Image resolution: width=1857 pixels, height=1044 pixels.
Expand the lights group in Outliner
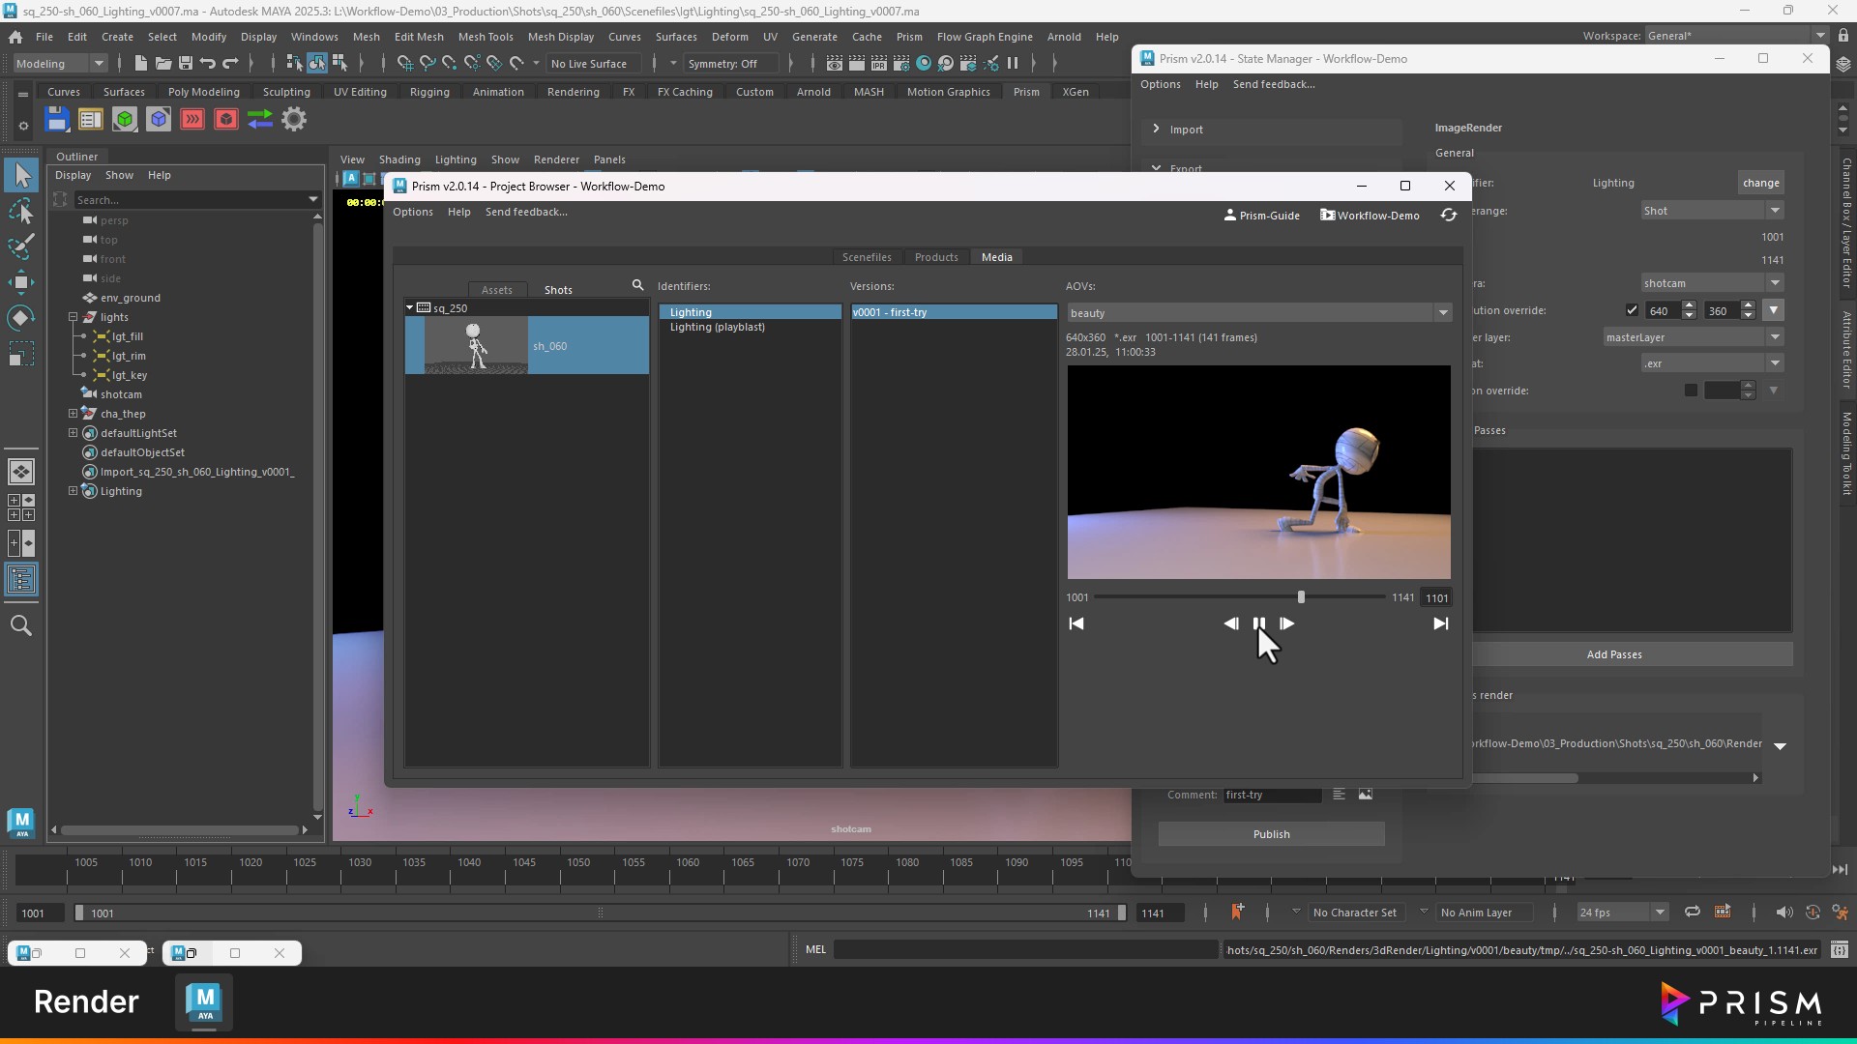(73, 317)
